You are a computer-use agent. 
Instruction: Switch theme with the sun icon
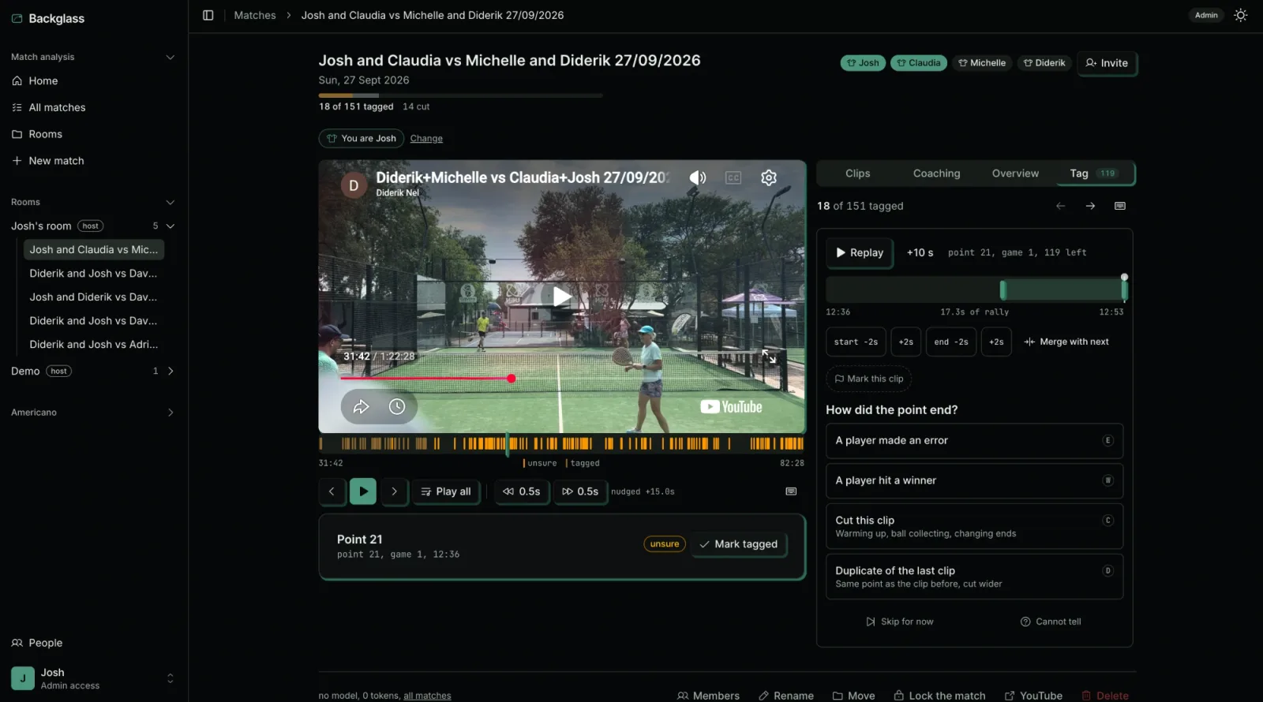(x=1241, y=15)
